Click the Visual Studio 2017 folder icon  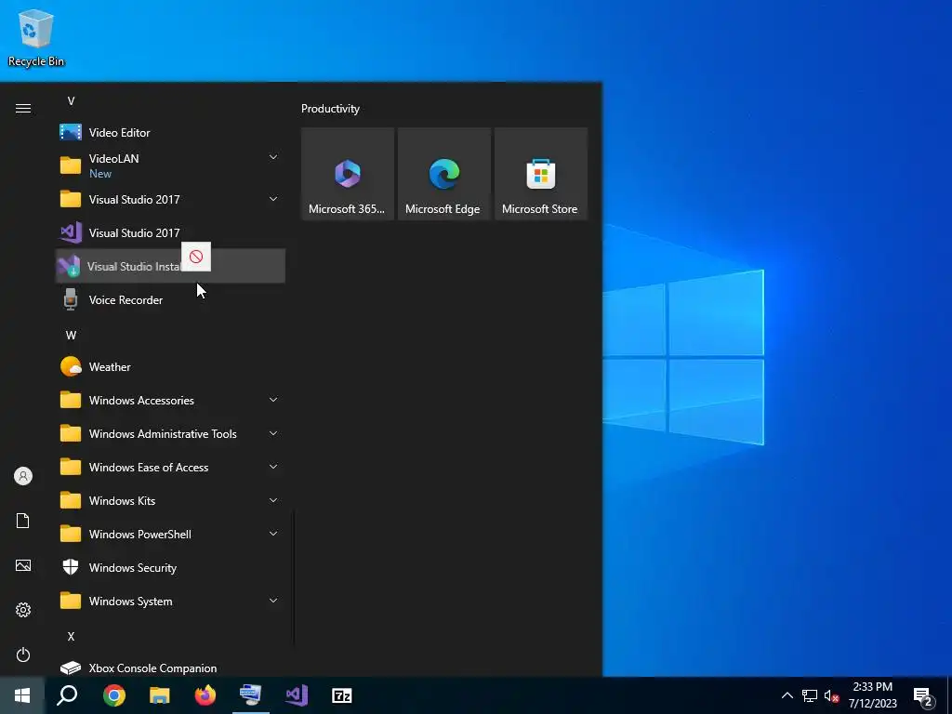[x=71, y=199]
